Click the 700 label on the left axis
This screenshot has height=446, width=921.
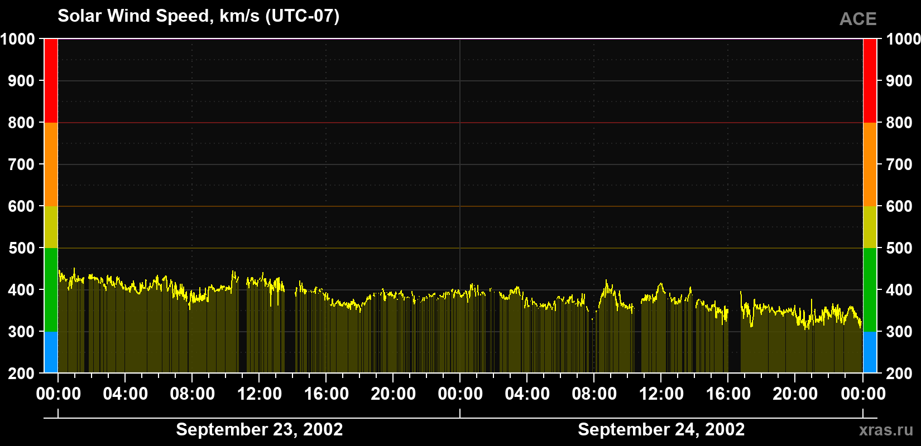[22, 164]
